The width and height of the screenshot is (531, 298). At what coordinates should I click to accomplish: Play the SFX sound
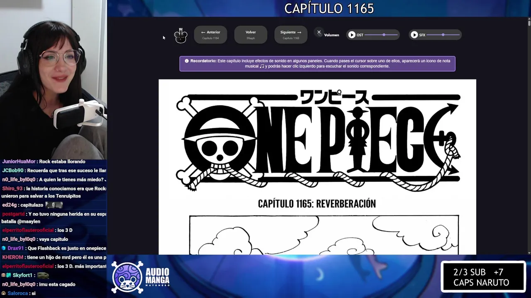tap(414, 35)
